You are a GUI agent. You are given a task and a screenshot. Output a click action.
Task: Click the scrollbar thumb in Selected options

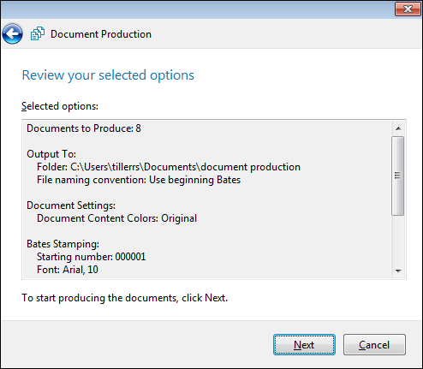click(398, 176)
